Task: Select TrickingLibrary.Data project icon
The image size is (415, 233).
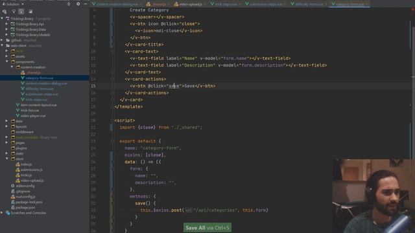Action: tap(12, 29)
